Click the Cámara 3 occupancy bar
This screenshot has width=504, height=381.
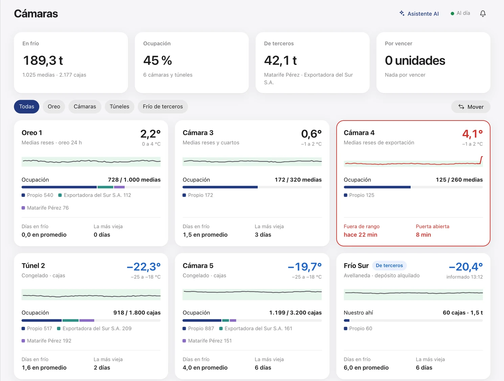pos(252,187)
